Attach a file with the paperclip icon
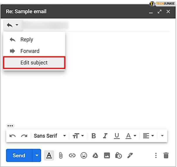This screenshot has width=177, height=167. [61, 155]
